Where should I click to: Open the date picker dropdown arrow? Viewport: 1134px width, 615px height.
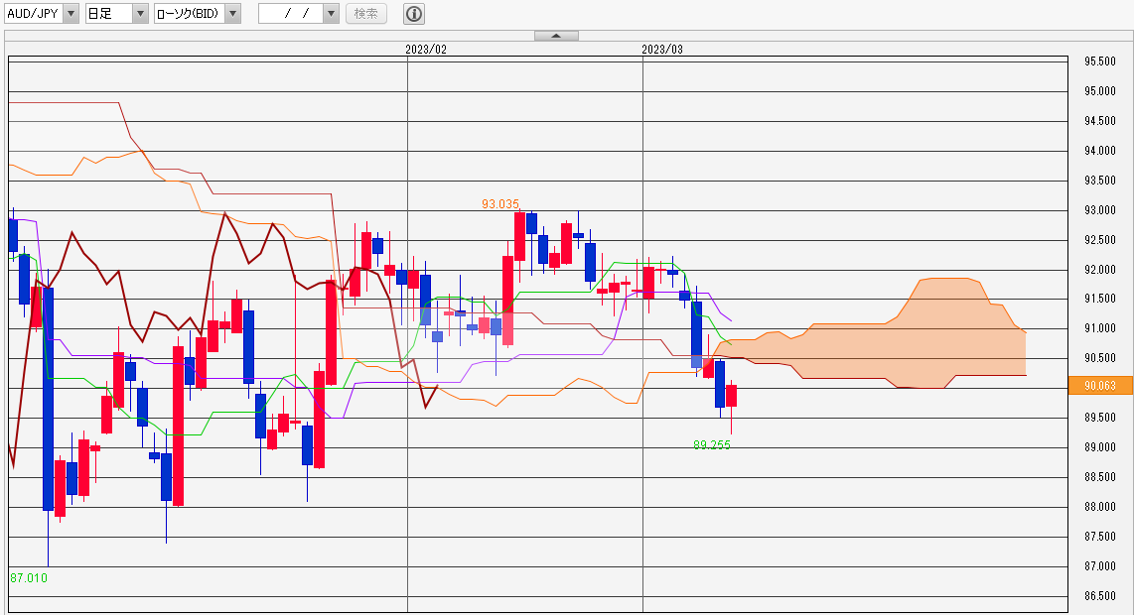click(331, 13)
